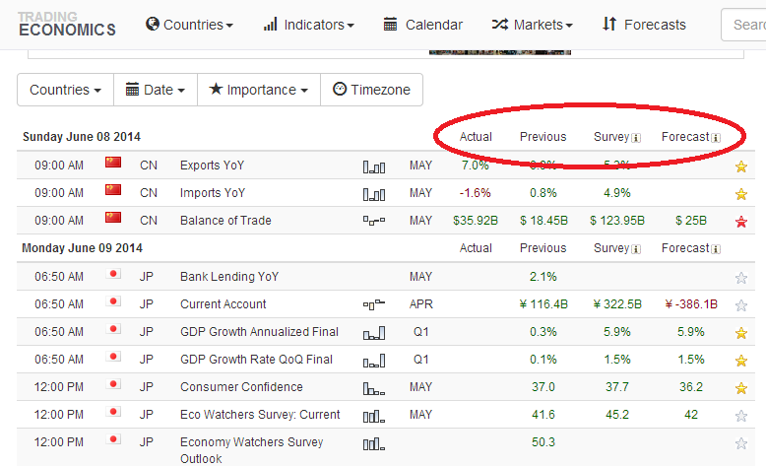Click the search input field
Screen dimensions: 766x466
[744, 25]
